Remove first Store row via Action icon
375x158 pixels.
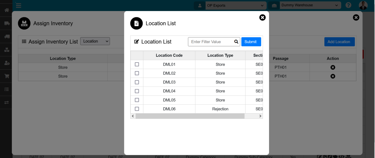[333, 67]
